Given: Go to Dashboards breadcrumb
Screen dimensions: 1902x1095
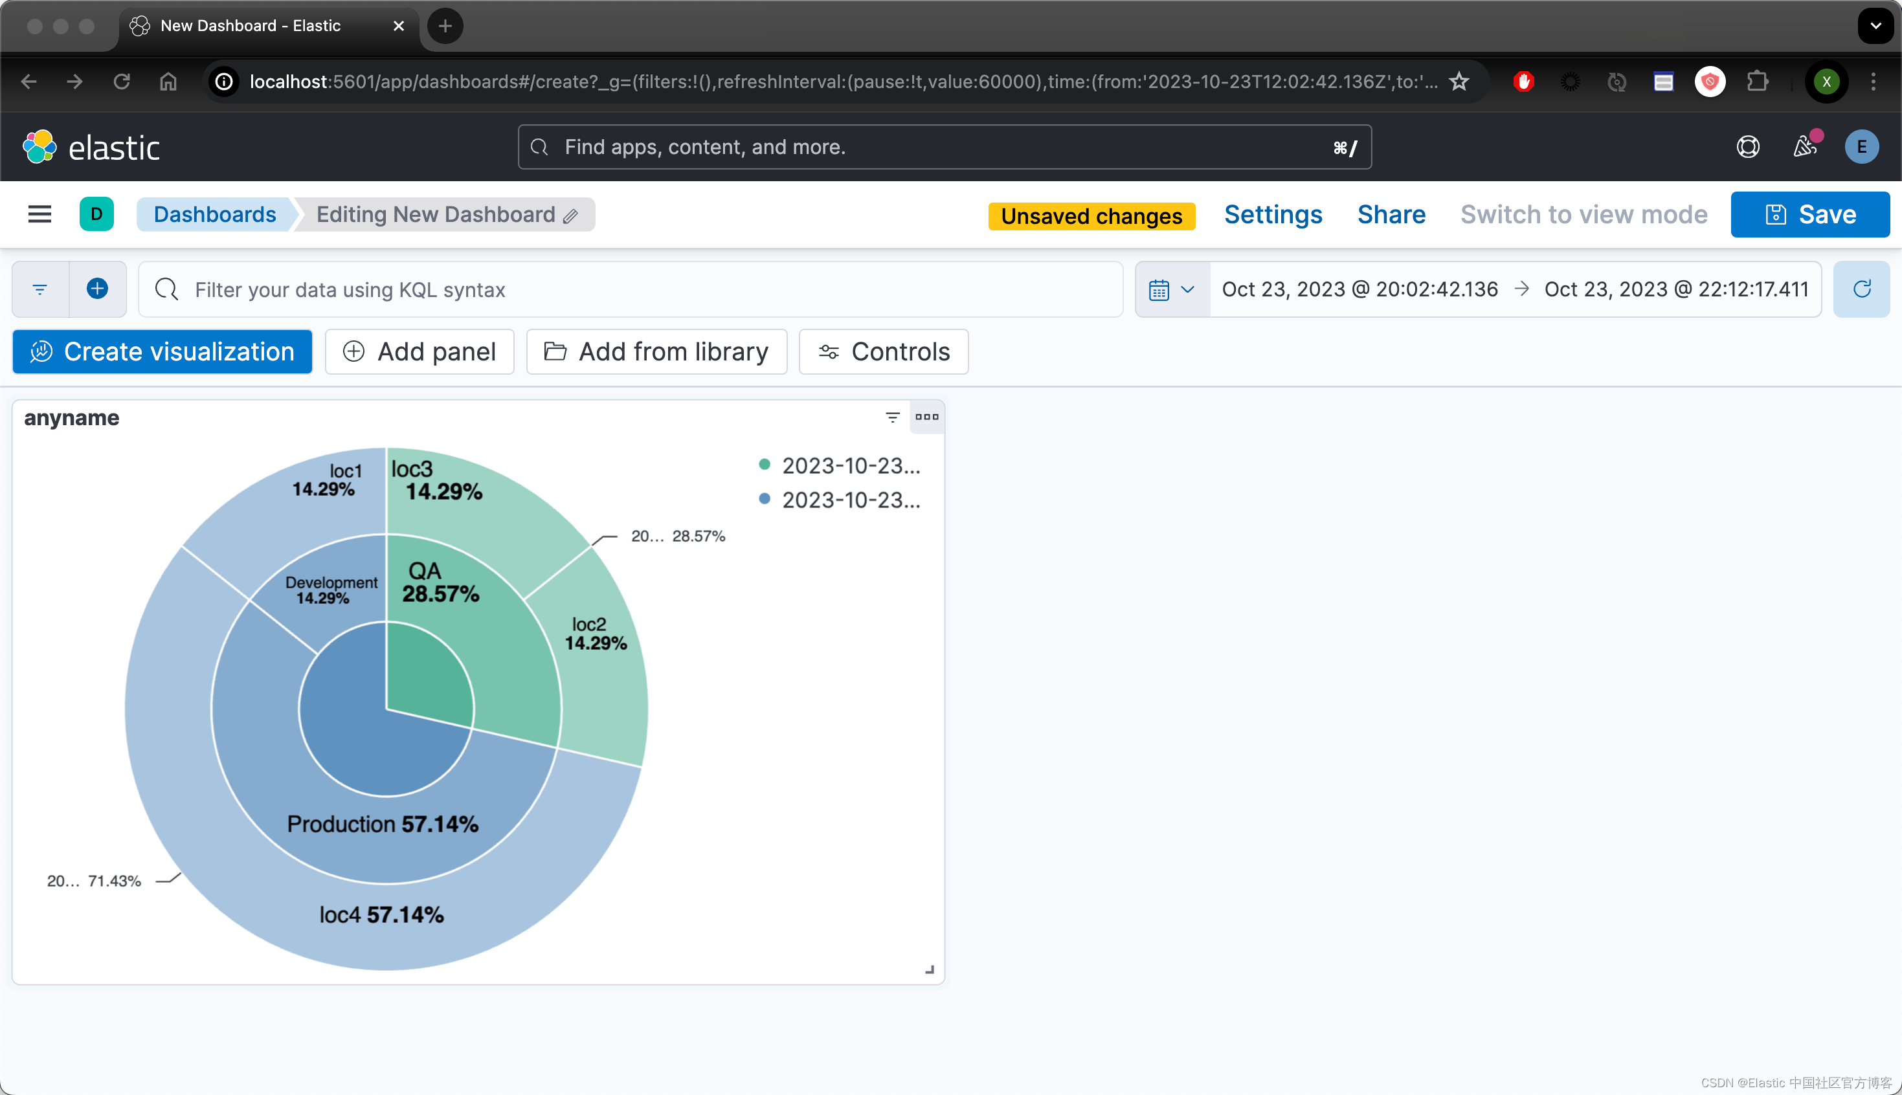Looking at the screenshot, I should (214, 214).
